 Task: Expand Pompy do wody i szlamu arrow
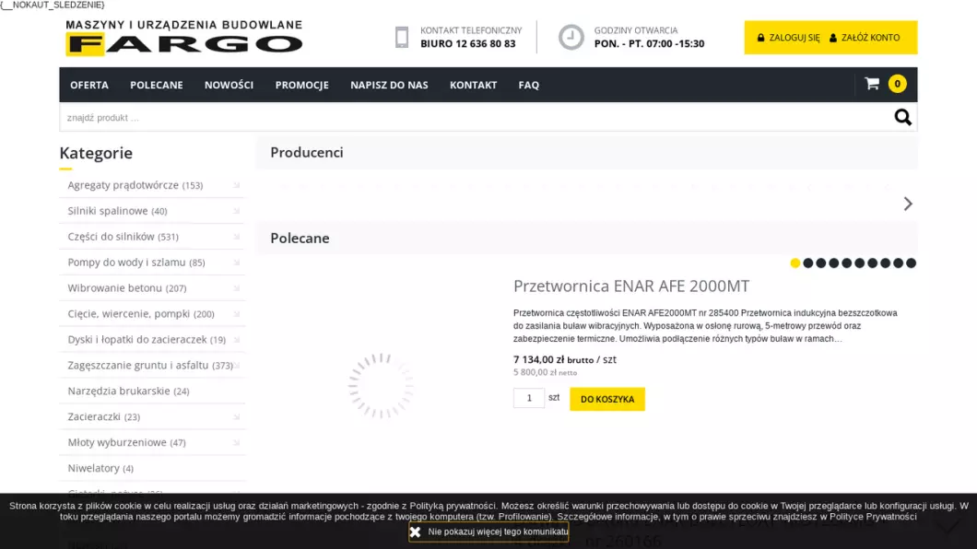pos(236,263)
